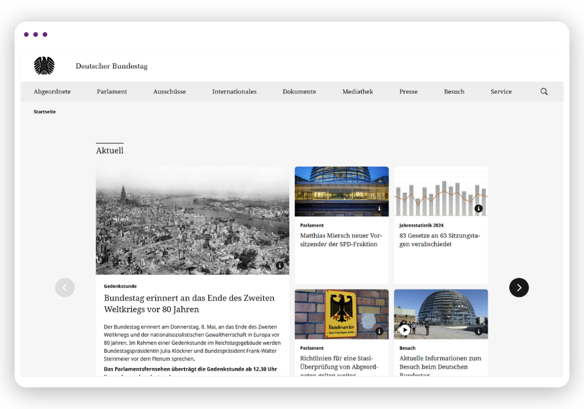Click the Bundestag eagle logo

pyautogui.click(x=44, y=65)
